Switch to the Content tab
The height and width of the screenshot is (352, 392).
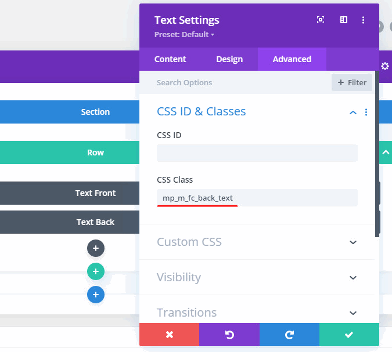[170, 59]
